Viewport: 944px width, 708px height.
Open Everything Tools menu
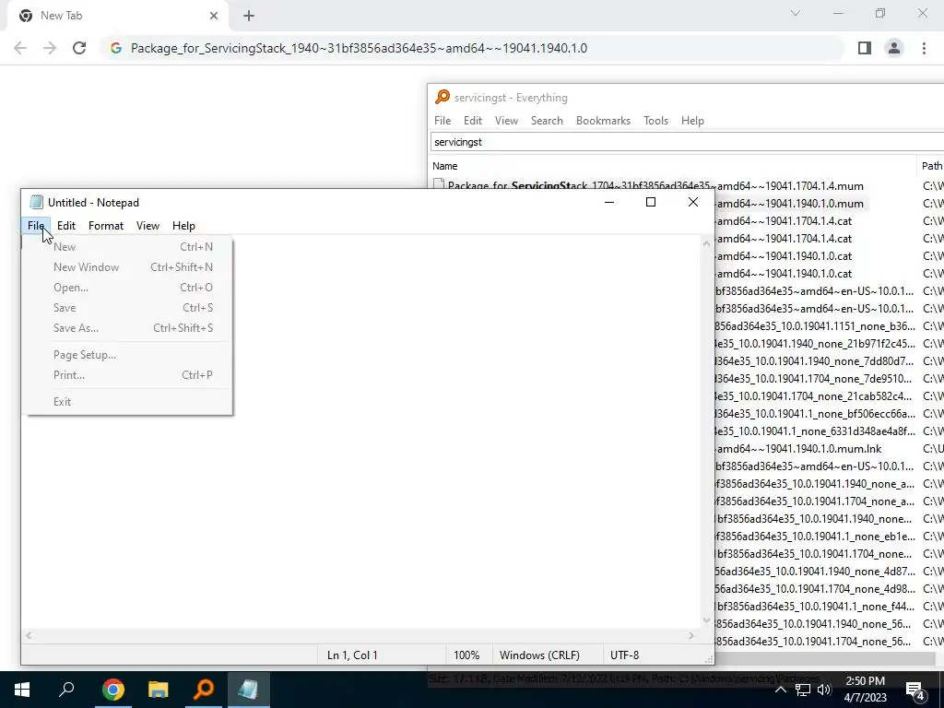(x=655, y=121)
